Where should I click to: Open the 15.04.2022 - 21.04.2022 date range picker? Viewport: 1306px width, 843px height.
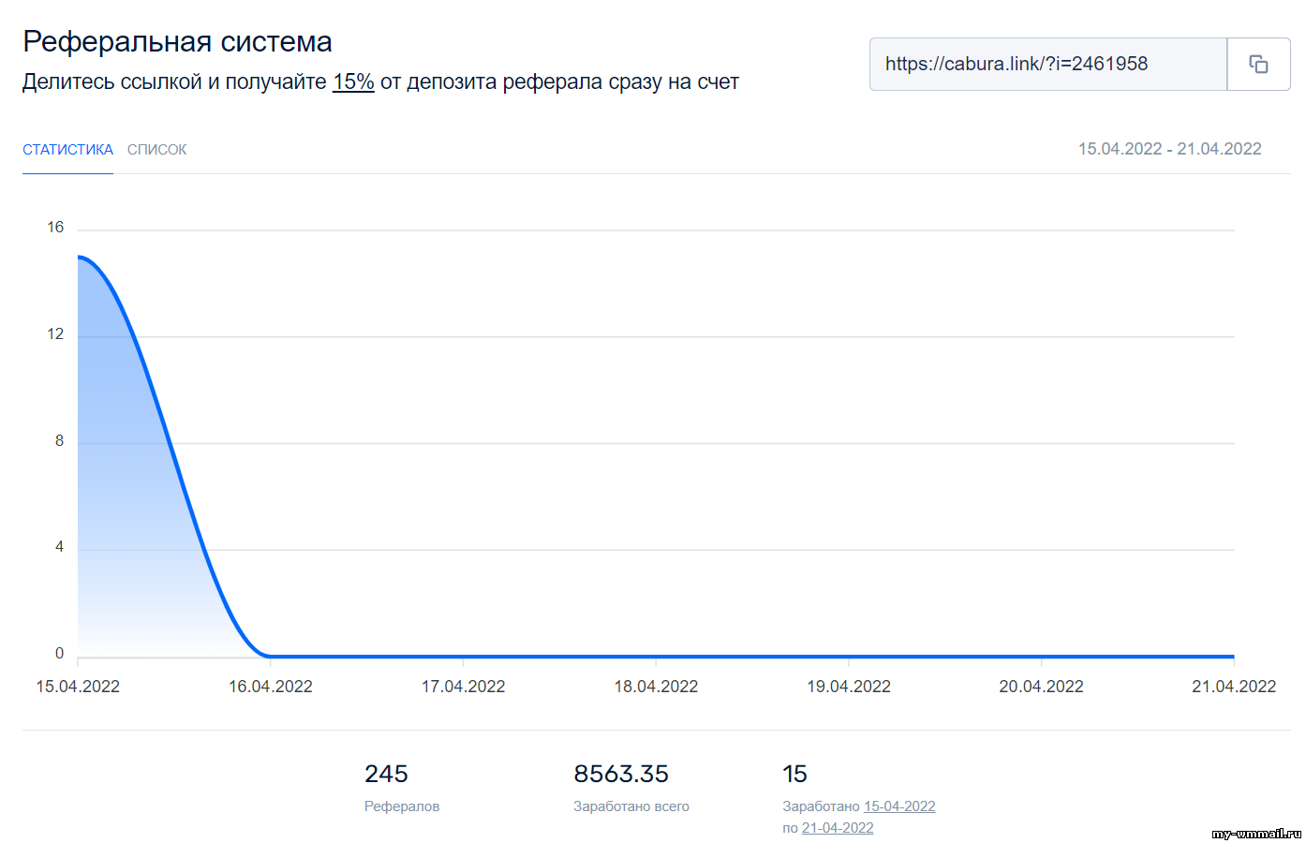pyautogui.click(x=1169, y=149)
